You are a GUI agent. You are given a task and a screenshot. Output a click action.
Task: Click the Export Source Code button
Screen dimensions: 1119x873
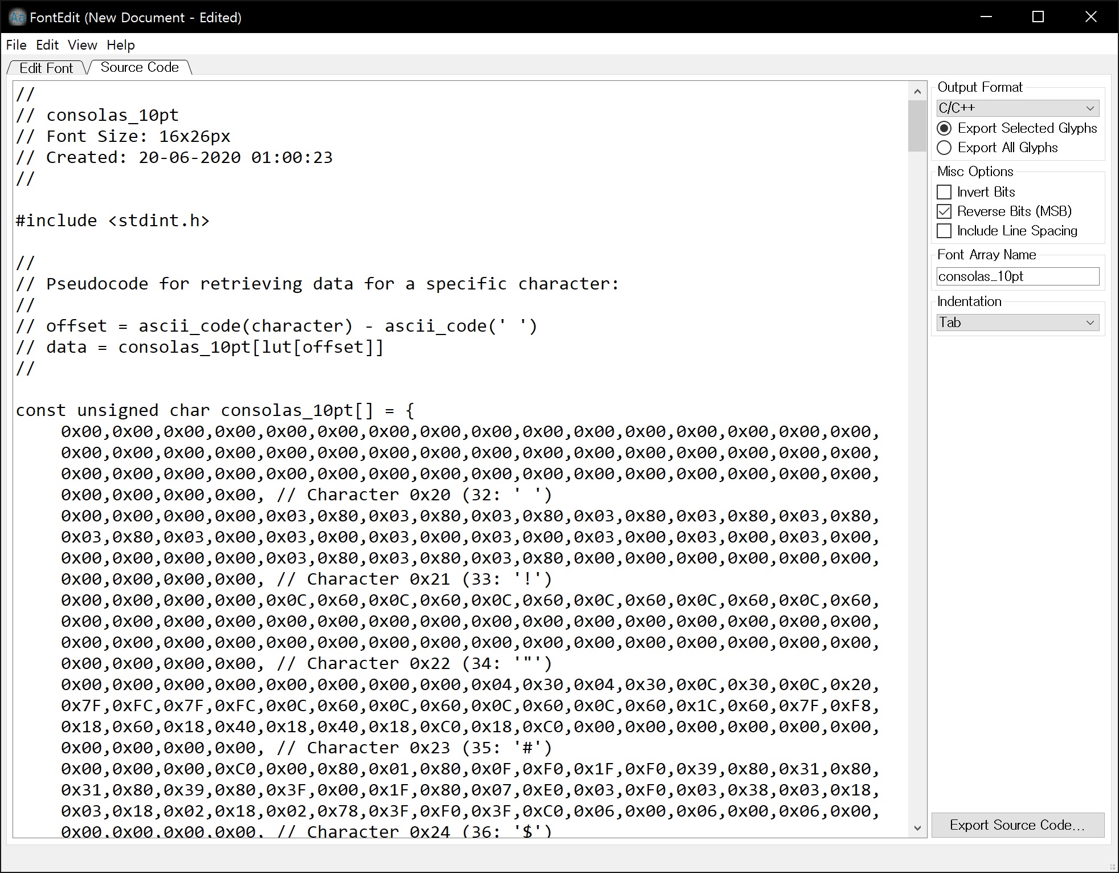click(x=1018, y=825)
